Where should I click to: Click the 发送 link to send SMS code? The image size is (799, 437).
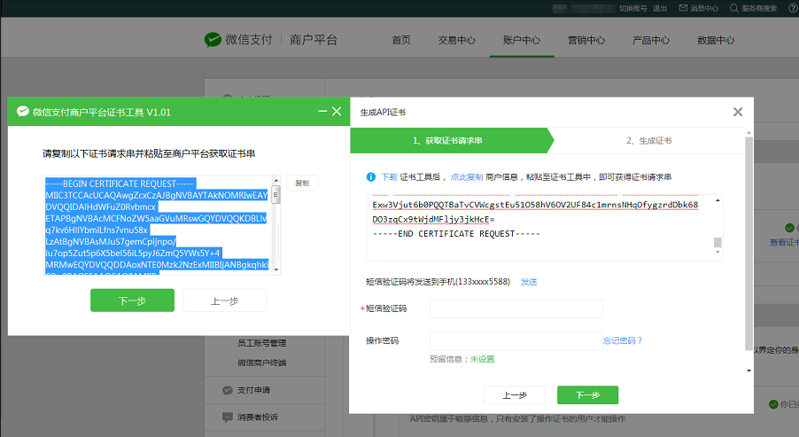tap(529, 282)
